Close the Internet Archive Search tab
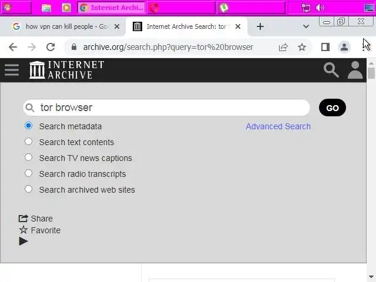376x282 pixels. (x=238, y=26)
